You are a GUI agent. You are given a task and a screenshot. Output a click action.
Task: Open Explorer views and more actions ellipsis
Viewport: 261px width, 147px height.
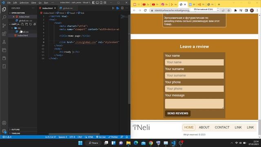click(33, 8)
